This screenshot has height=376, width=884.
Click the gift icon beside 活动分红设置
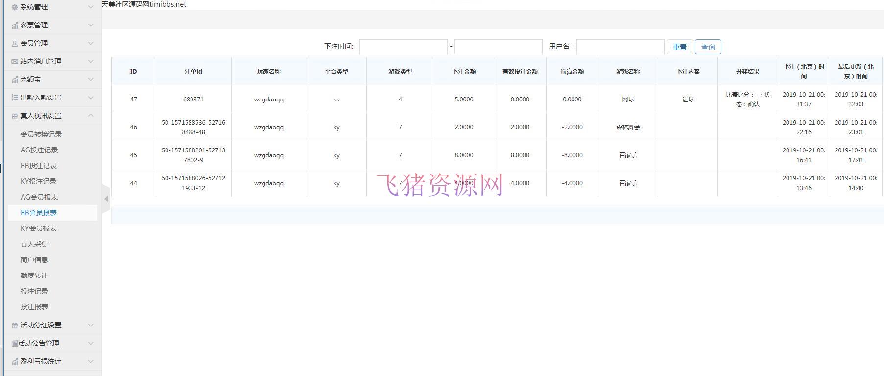(x=15, y=326)
